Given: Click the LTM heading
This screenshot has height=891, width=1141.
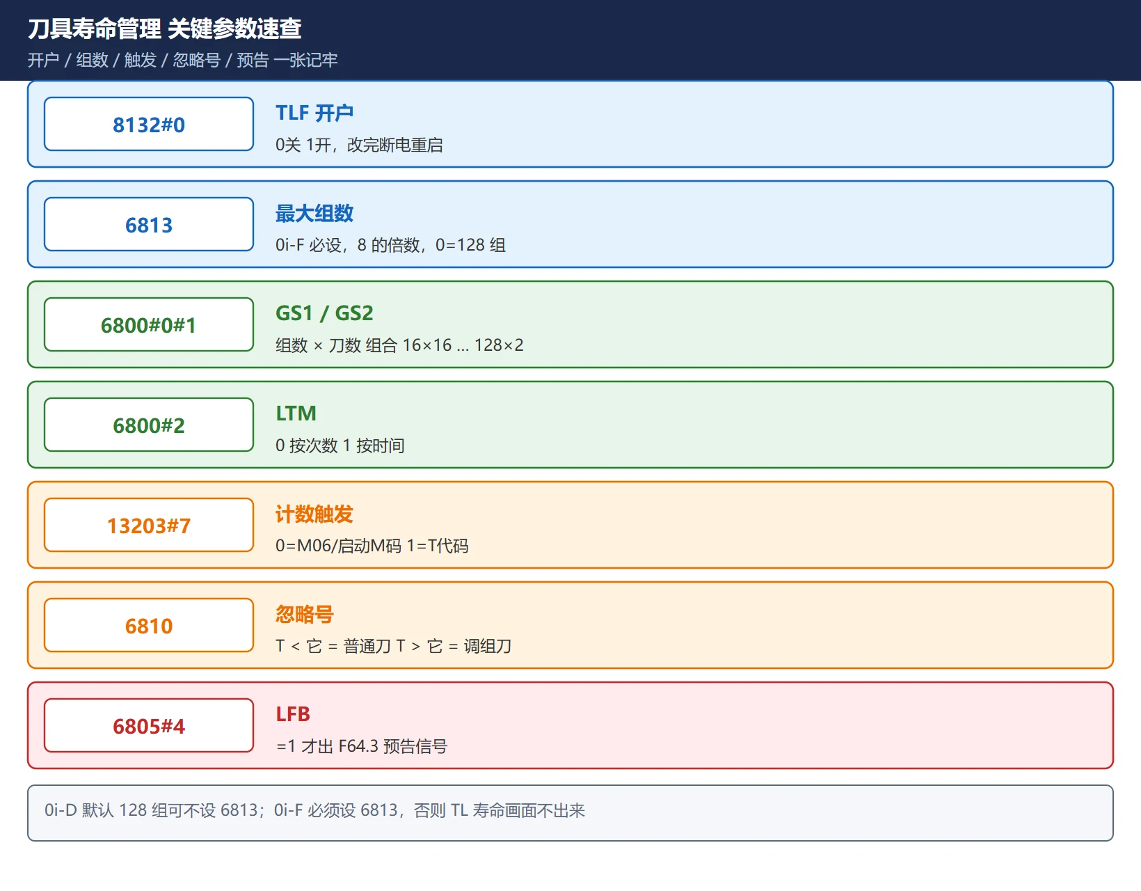Looking at the screenshot, I should pos(296,413).
